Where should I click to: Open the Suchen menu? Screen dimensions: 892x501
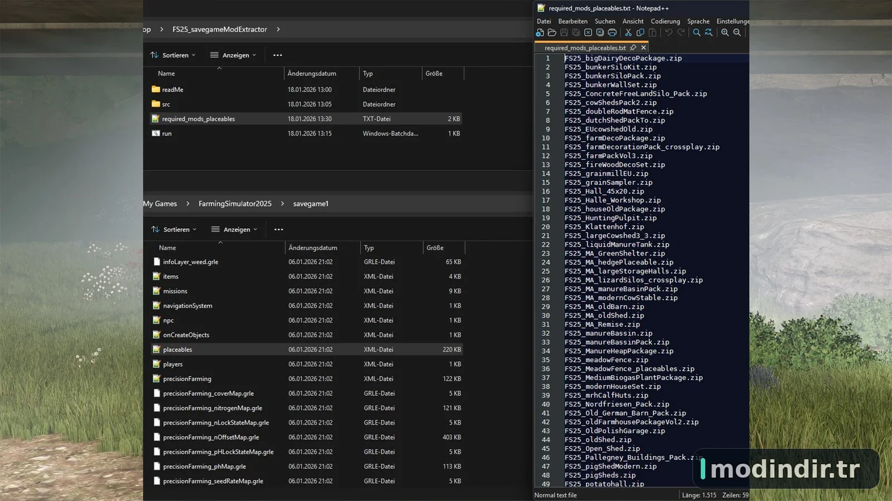(x=605, y=21)
